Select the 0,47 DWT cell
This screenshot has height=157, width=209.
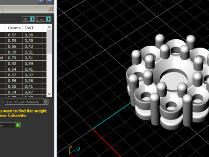[x=33, y=92]
